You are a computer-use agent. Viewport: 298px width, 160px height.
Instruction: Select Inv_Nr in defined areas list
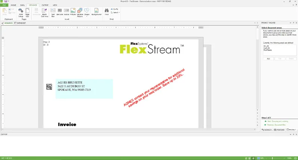tap(266, 46)
